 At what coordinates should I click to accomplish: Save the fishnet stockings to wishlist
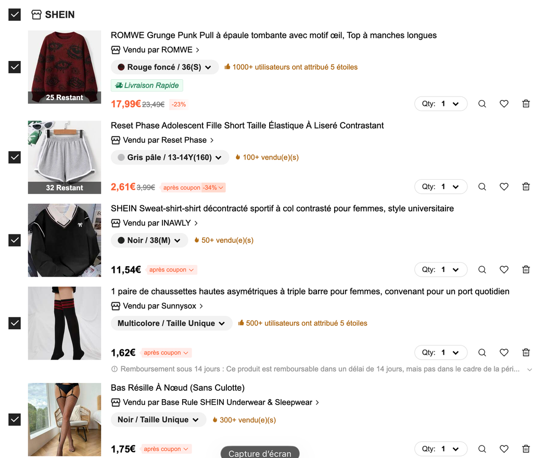click(x=504, y=449)
